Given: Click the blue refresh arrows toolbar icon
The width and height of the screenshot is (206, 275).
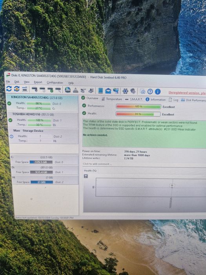Looking at the screenshot, I should [9, 88].
